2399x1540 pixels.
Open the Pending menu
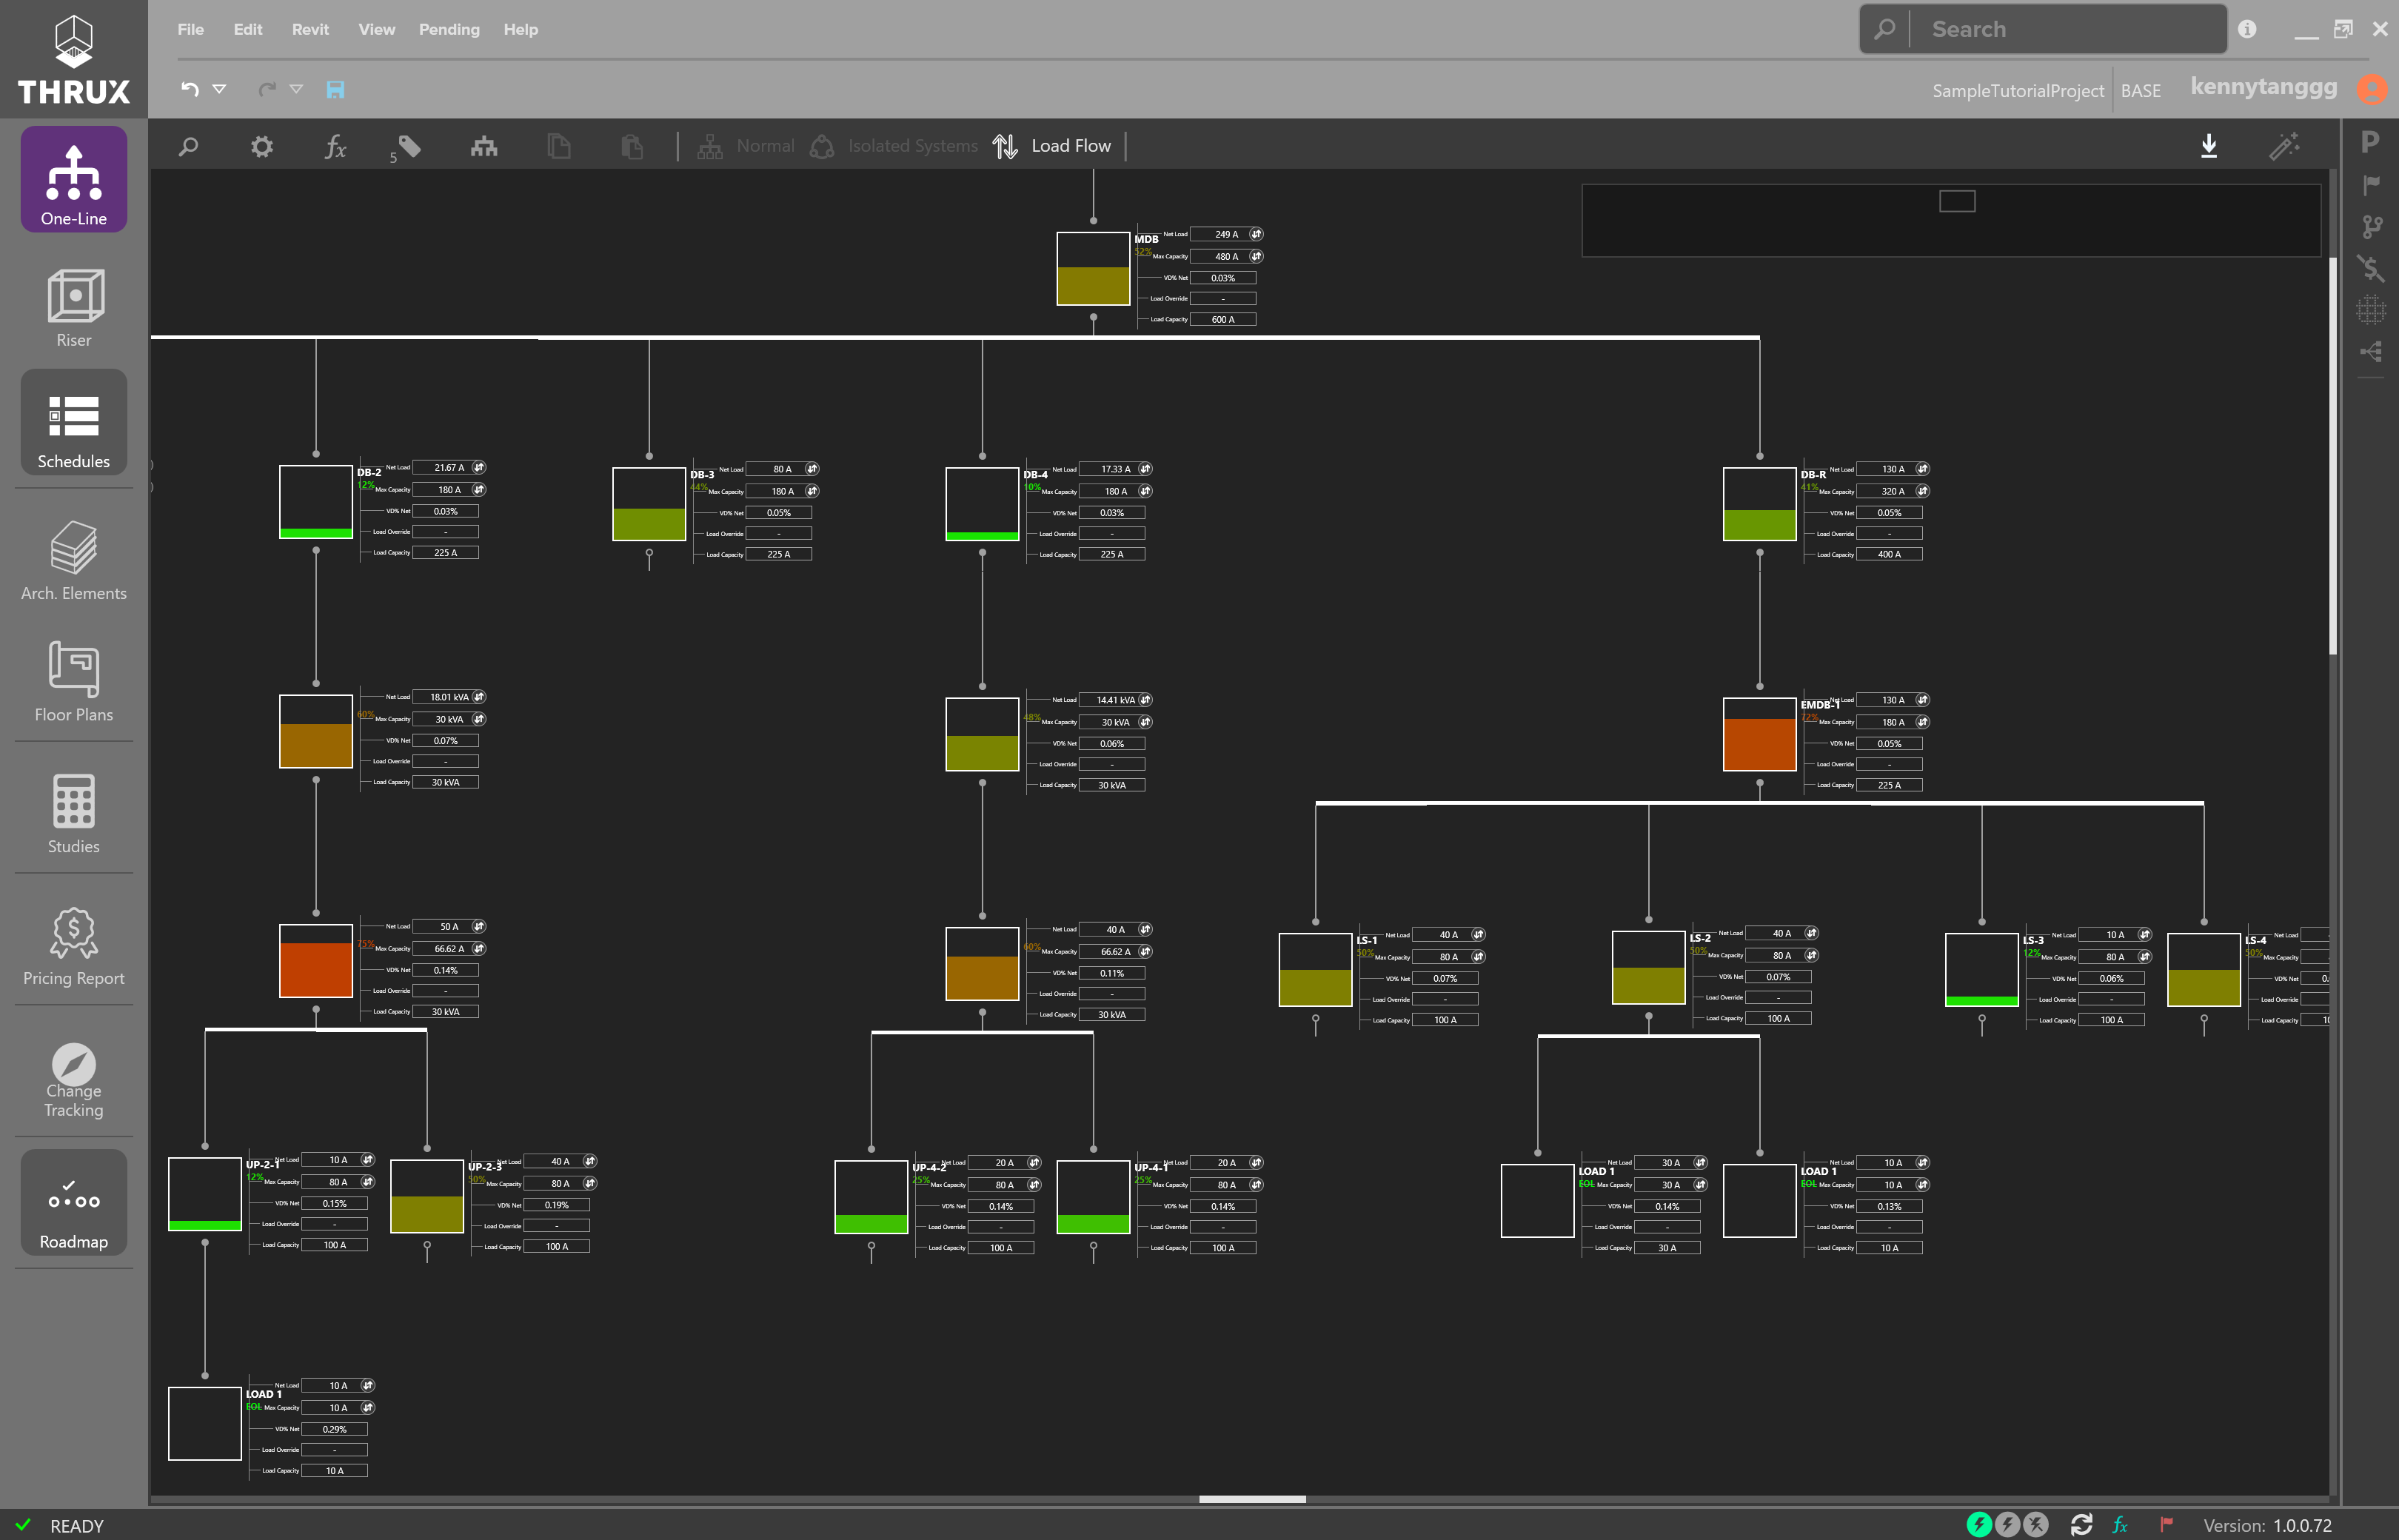[449, 29]
